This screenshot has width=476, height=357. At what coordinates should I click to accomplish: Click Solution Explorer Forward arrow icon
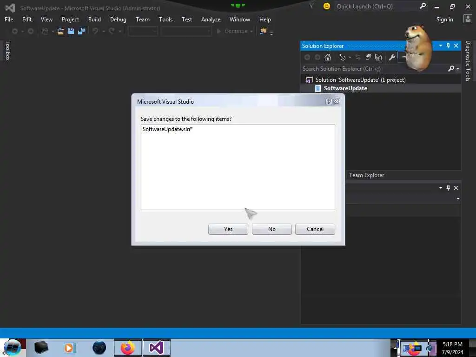(317, 57)
